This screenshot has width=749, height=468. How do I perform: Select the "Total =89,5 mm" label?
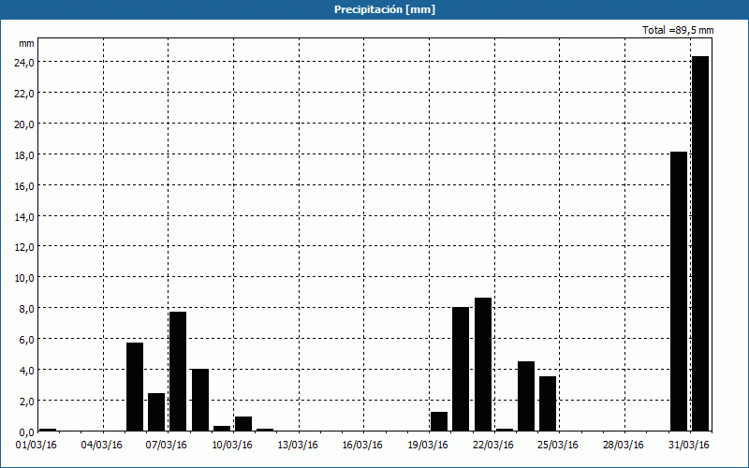click(678, 30)
